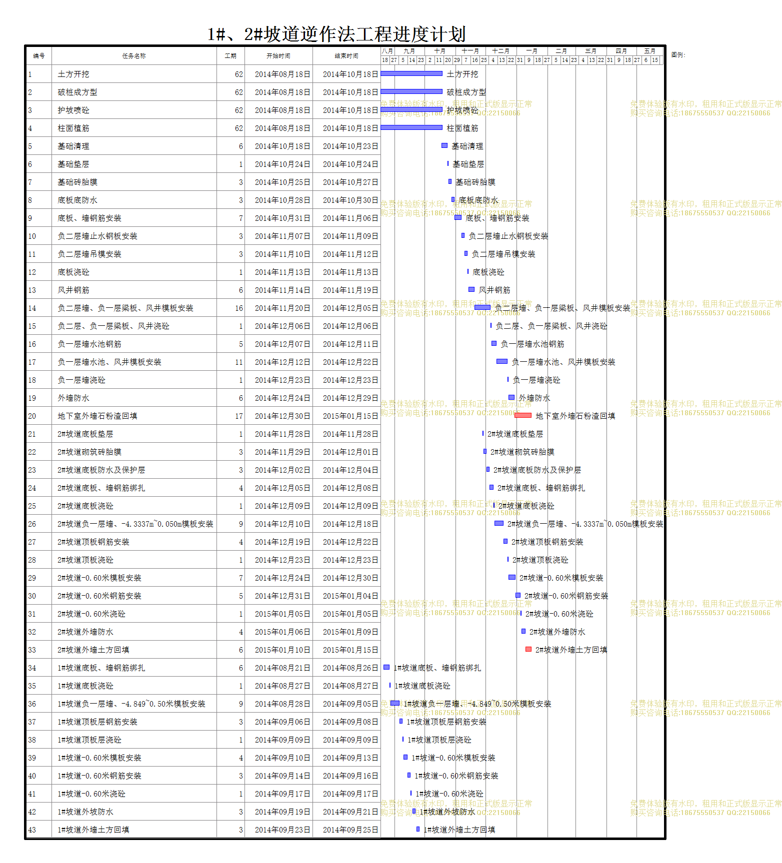Viewport: 782px width, 863px height.
Task: Click 1#坡道底板浇砼 in the task name column
Action: pos(85,686)
